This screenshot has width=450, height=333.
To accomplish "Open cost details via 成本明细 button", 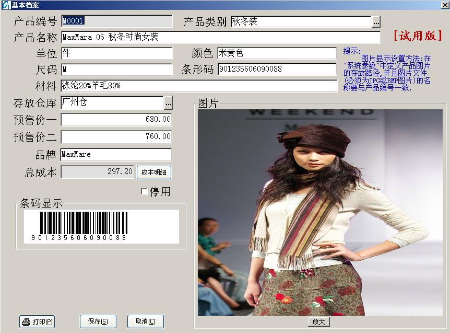I will point(154,173).
